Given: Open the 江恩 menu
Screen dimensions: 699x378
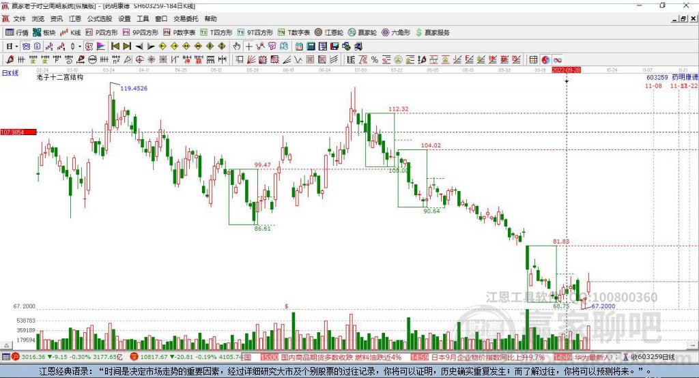Looking at the screenshot, I should coord(75,18).
